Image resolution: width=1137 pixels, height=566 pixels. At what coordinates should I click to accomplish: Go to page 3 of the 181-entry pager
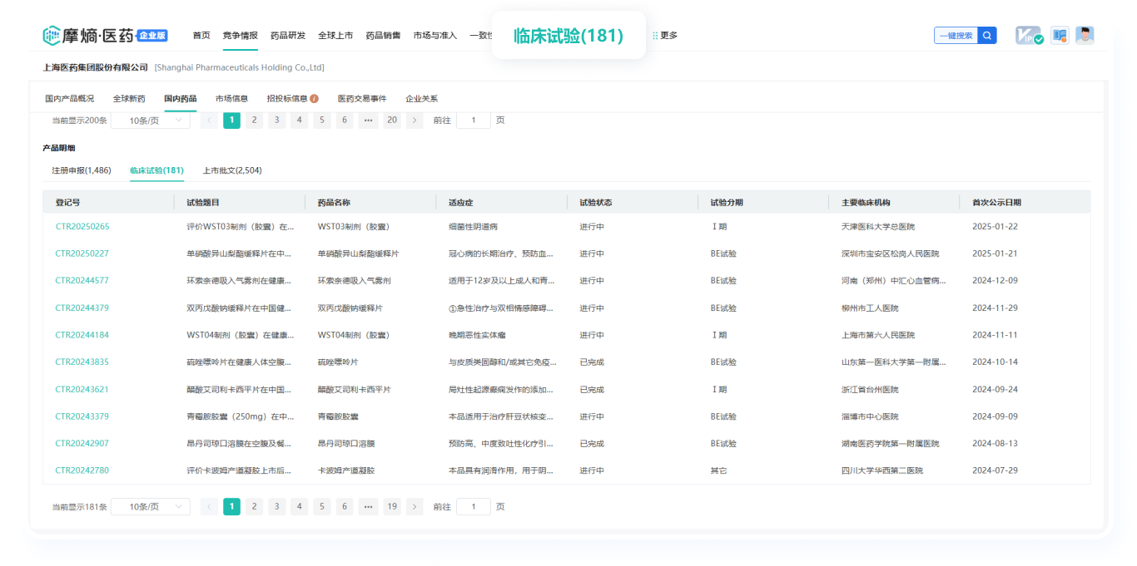coord(277,506)
